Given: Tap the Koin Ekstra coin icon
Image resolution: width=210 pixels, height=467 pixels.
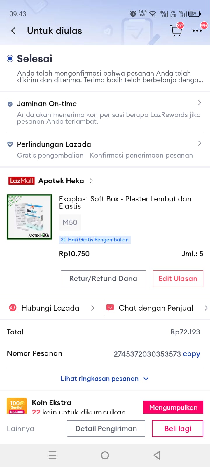Looking at the screenshot, I should 17,406.
